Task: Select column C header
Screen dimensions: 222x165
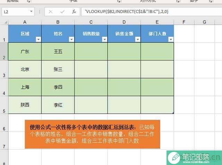Action: click(x=91, y=22)
